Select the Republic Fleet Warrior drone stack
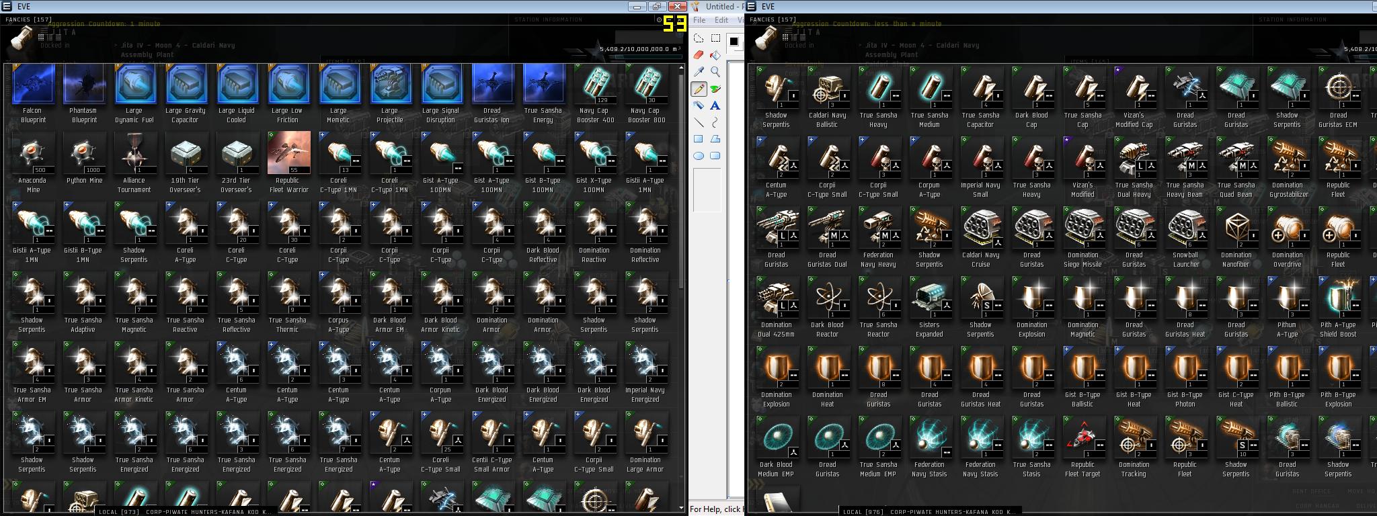This screenshot has height=516, width=1377. (288, 163)
